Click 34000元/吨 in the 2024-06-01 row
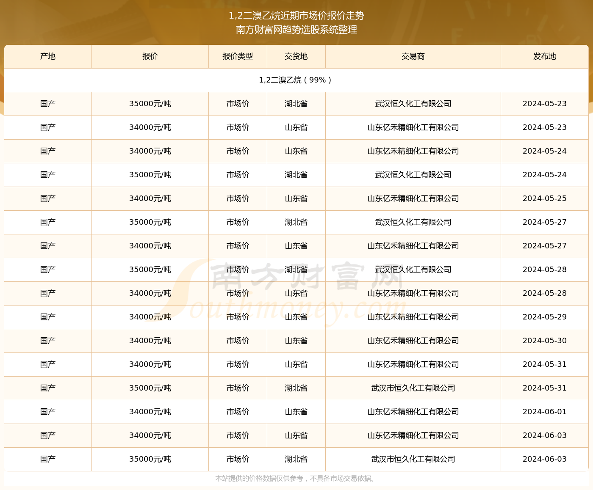The width and height of the screenshot is (593, 490). [150, 412]
